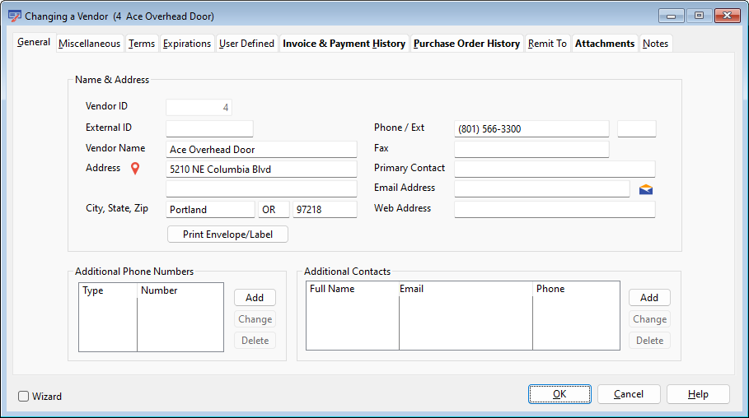The height and width of the screenshot is (418, 749).
Task: Switch to the Remit To tab
Action: [x=547, y=44]
